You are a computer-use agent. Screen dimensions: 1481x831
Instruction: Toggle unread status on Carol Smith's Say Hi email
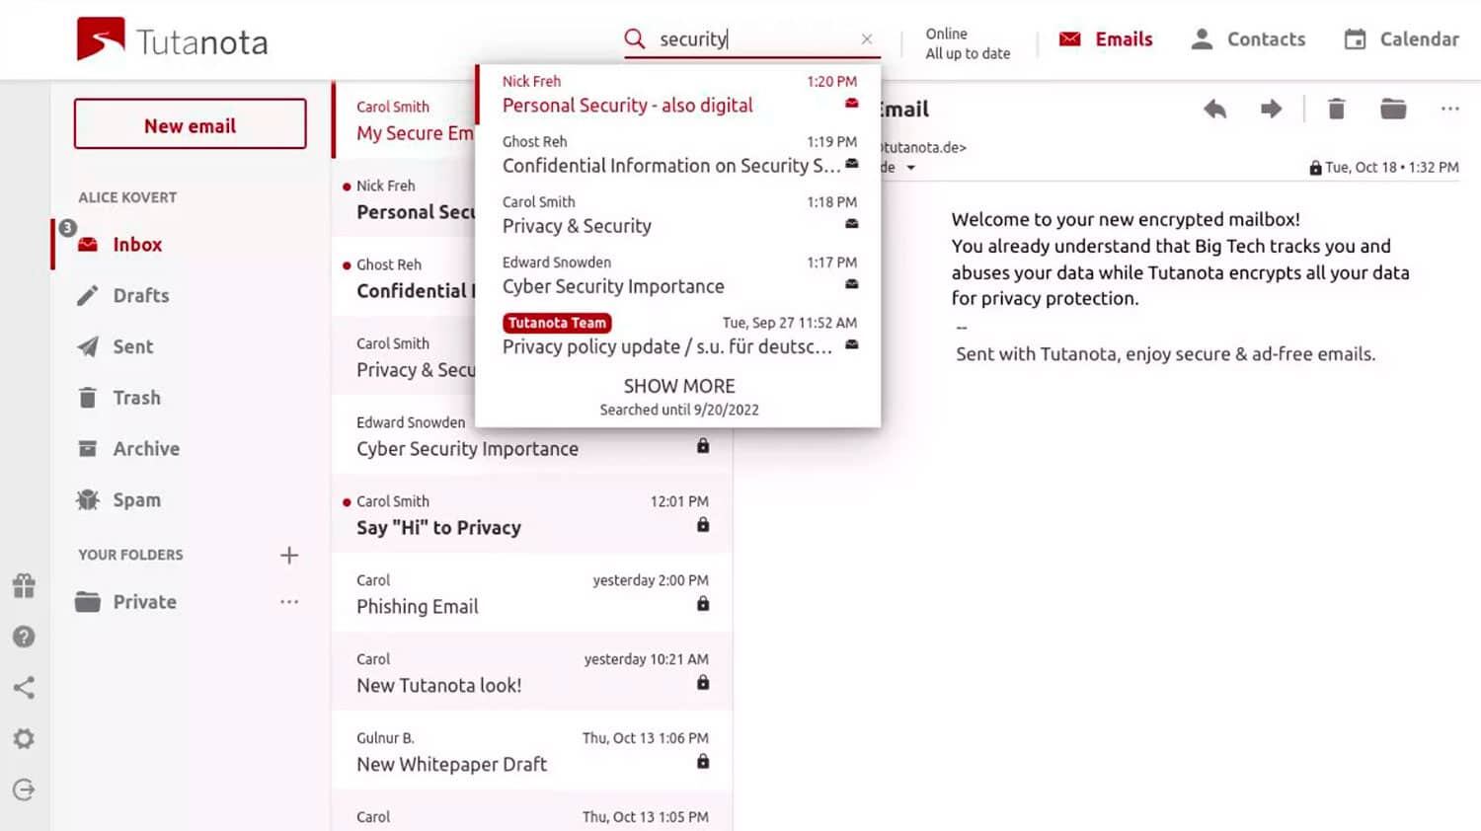(x=347, y=501)
